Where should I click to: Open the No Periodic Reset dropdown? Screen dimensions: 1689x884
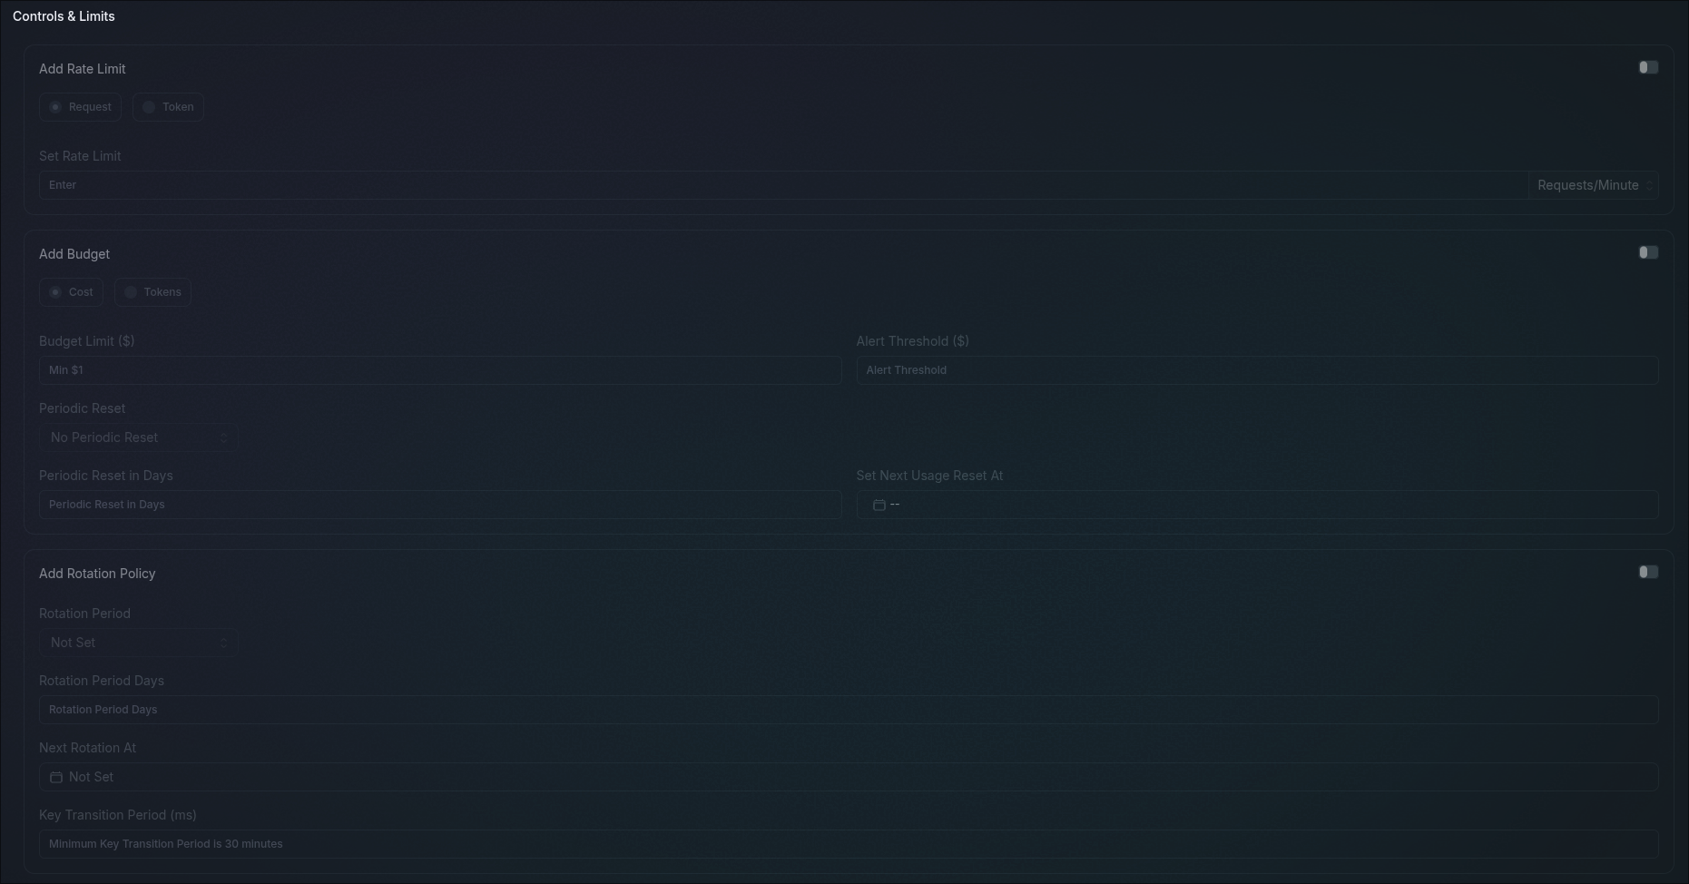pyautogui.click(x=139, y=437)
